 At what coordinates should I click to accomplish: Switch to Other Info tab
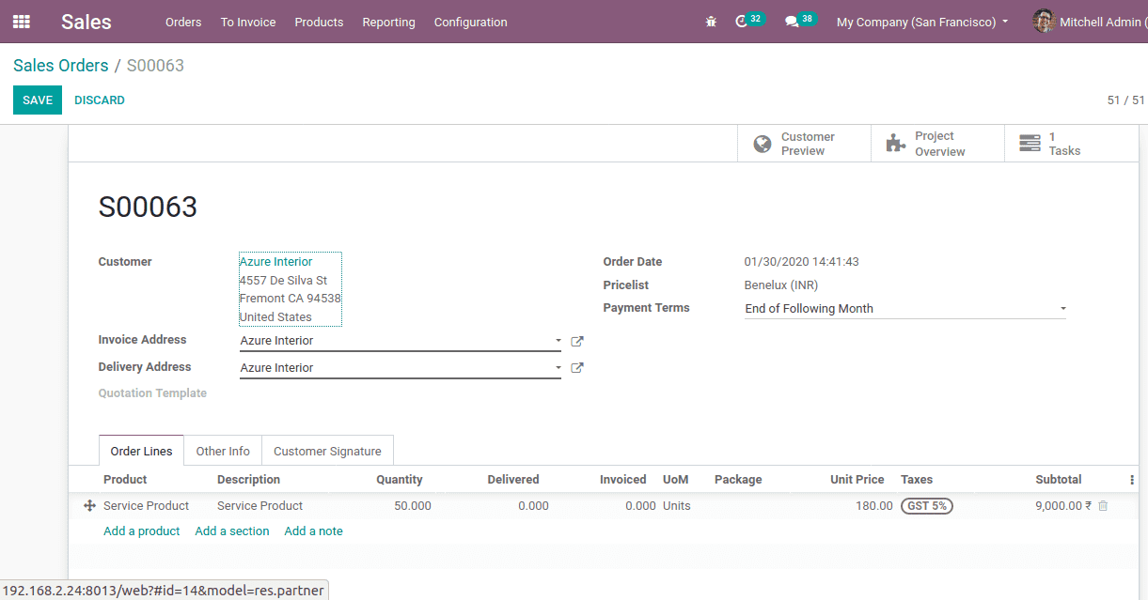click(223, 451)
